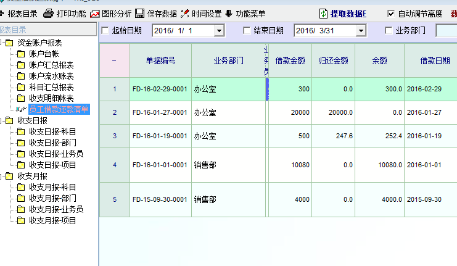Image resolution: width=457 pixels, height=266 pixels.
Task: Click the 报表目录 toolbar icon
Action: tap(3, 14)
